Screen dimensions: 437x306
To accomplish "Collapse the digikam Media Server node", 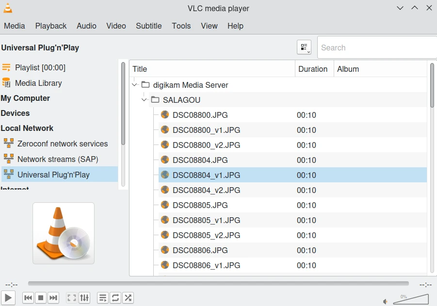I will (134, 85).
